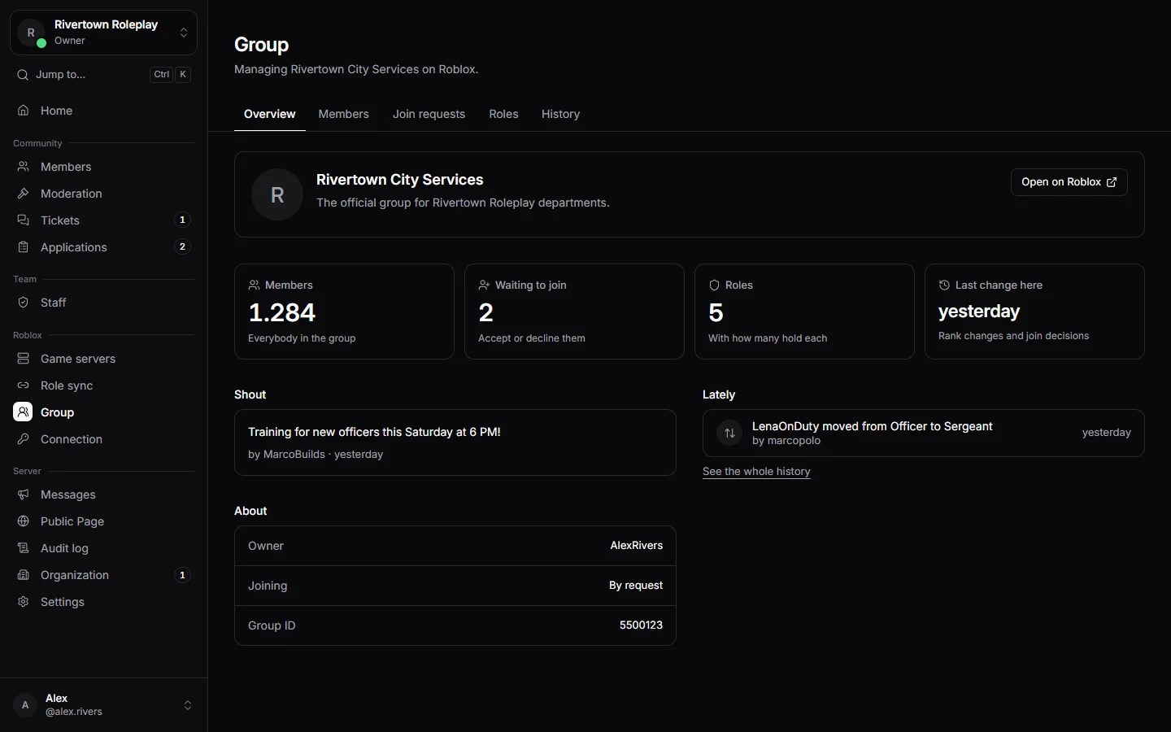The width and height of the screenshot is (1171, 732).
Task: Open the Waiting to join stat card
Action: pyautogui.click(x=574, y=312)
